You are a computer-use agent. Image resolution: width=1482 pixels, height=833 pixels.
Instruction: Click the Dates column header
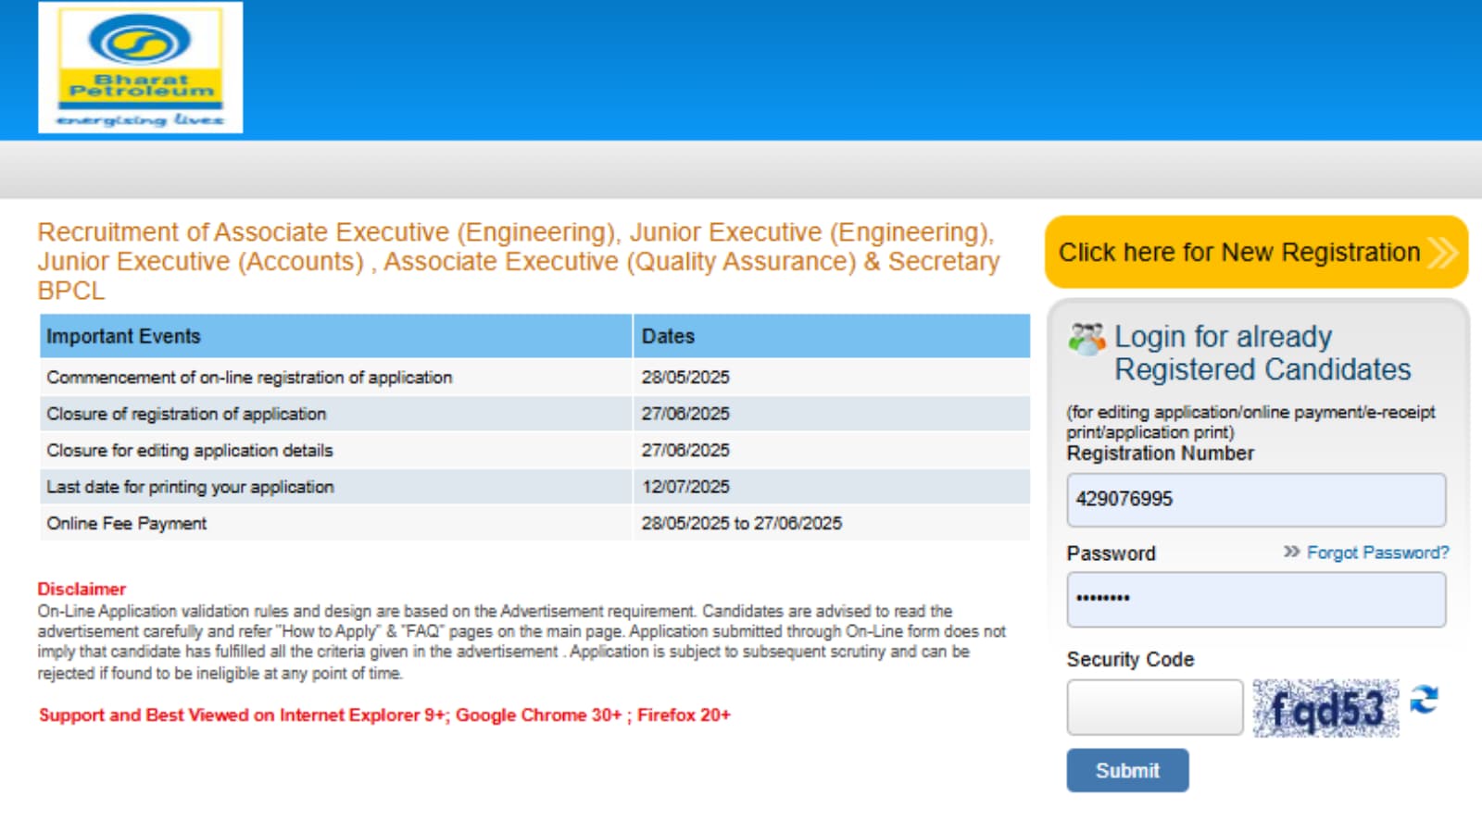832,336
